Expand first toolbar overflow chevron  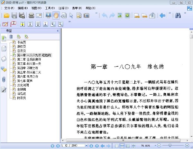click(x=96, y=13)
